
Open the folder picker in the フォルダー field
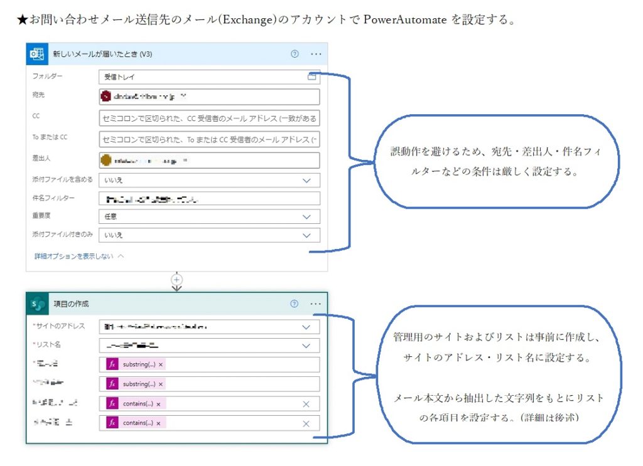point(311,77)
